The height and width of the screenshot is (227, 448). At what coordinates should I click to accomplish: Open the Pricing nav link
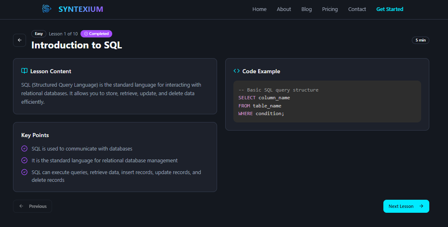pyautogui.click(x=330, y=9)
